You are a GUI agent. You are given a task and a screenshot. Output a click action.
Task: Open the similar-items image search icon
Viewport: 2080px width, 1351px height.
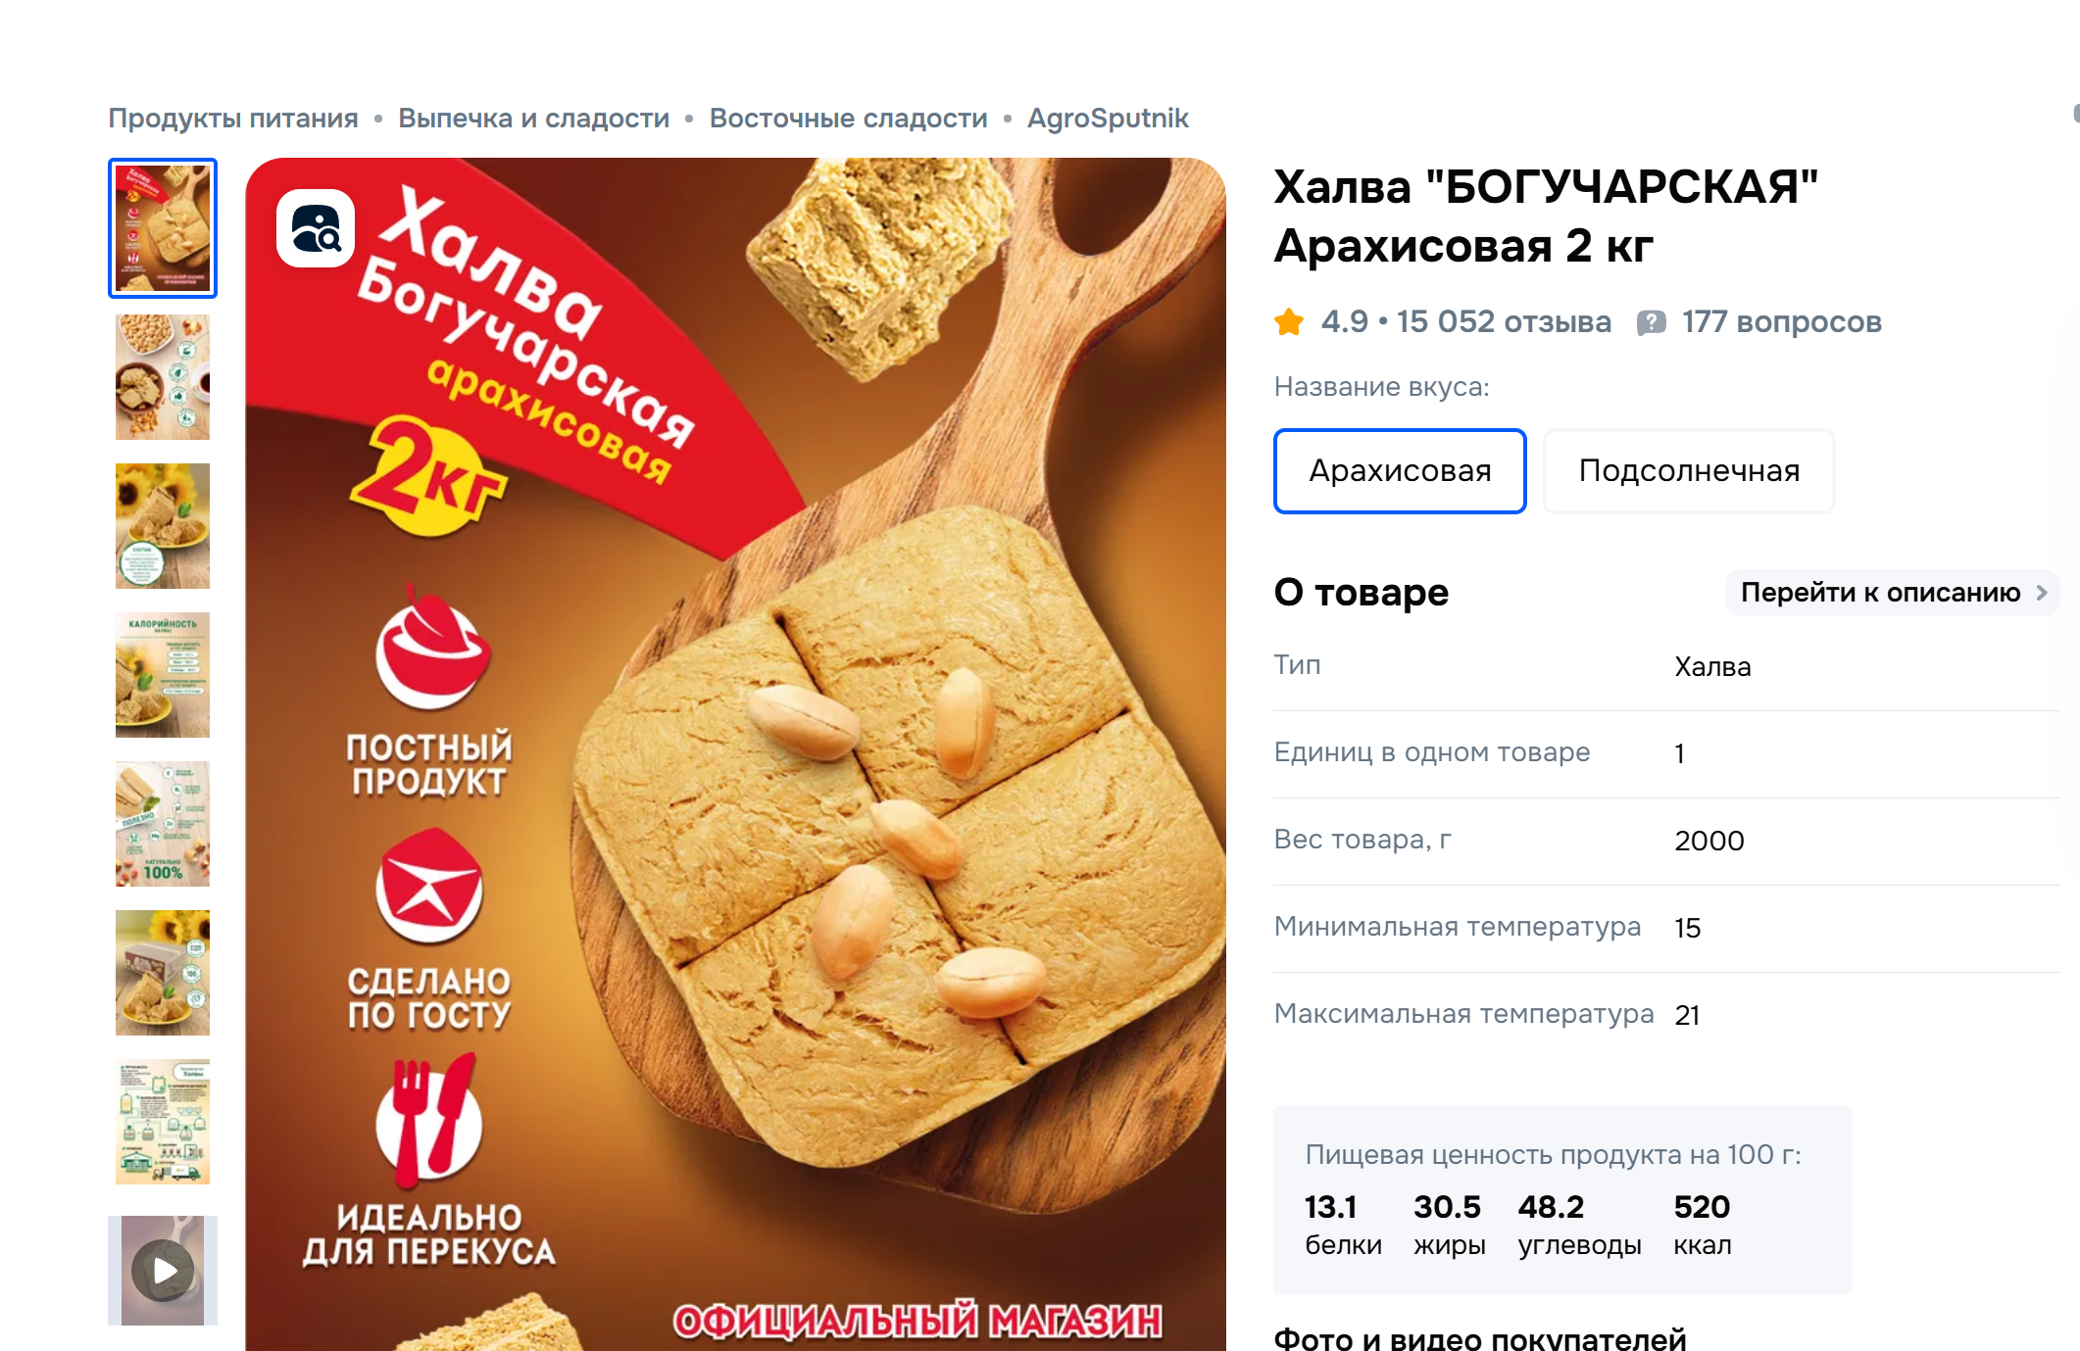click(x=316, y=228)
